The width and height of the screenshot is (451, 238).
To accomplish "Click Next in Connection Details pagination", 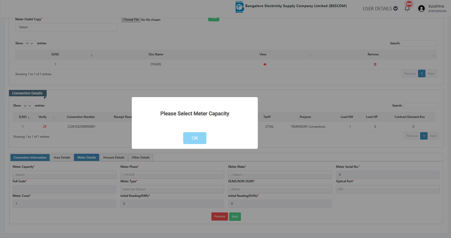I will click(433, 136).
